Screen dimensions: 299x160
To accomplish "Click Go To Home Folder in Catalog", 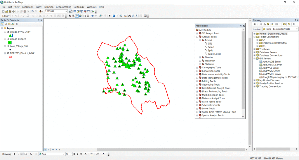I will tap(268, 24).
